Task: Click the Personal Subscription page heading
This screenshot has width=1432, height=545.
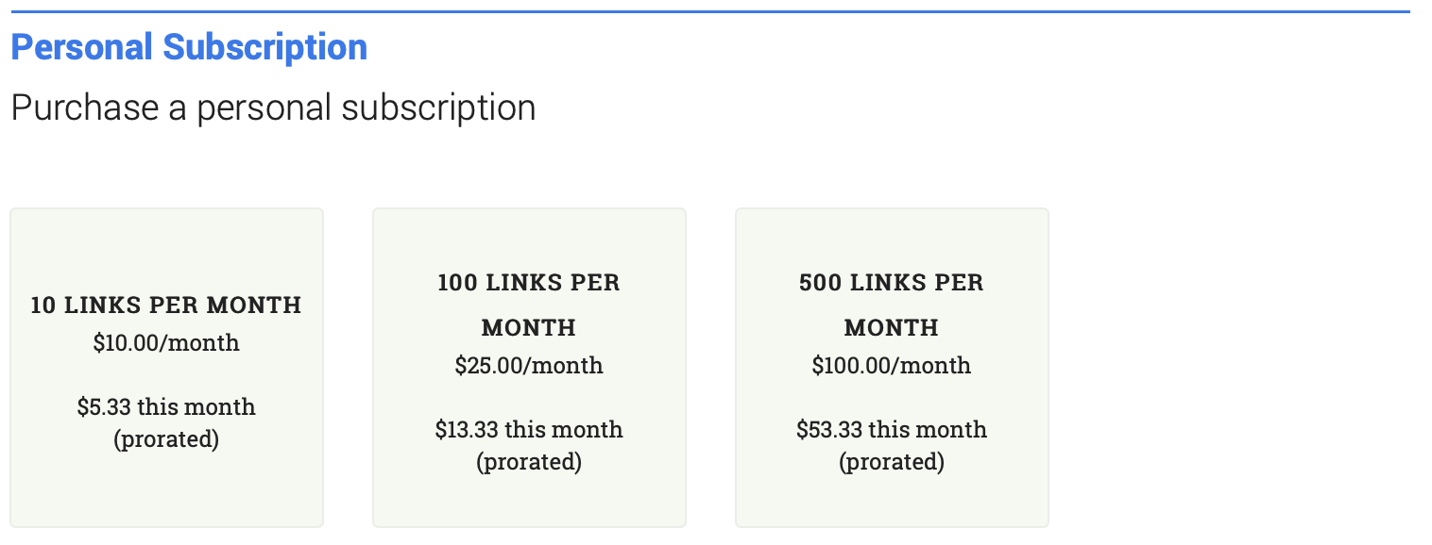Action: pos(188,46)
